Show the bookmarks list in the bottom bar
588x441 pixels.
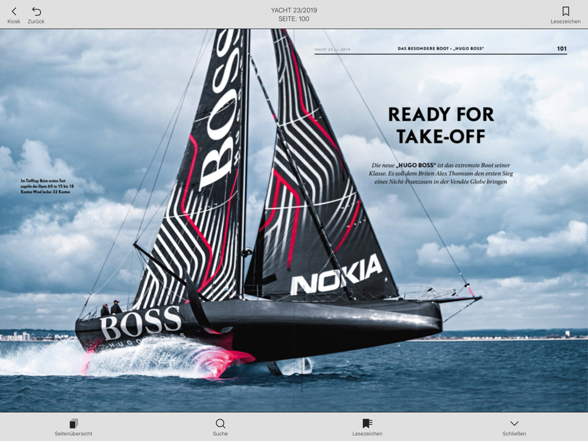367,427
